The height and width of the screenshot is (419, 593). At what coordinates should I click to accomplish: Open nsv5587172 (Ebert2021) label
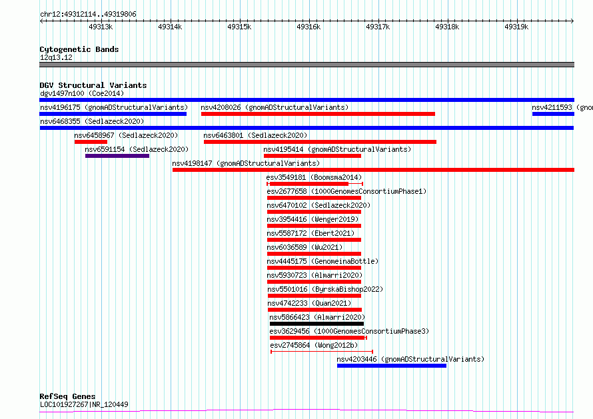pyautogui.click(x=310, y=233)
